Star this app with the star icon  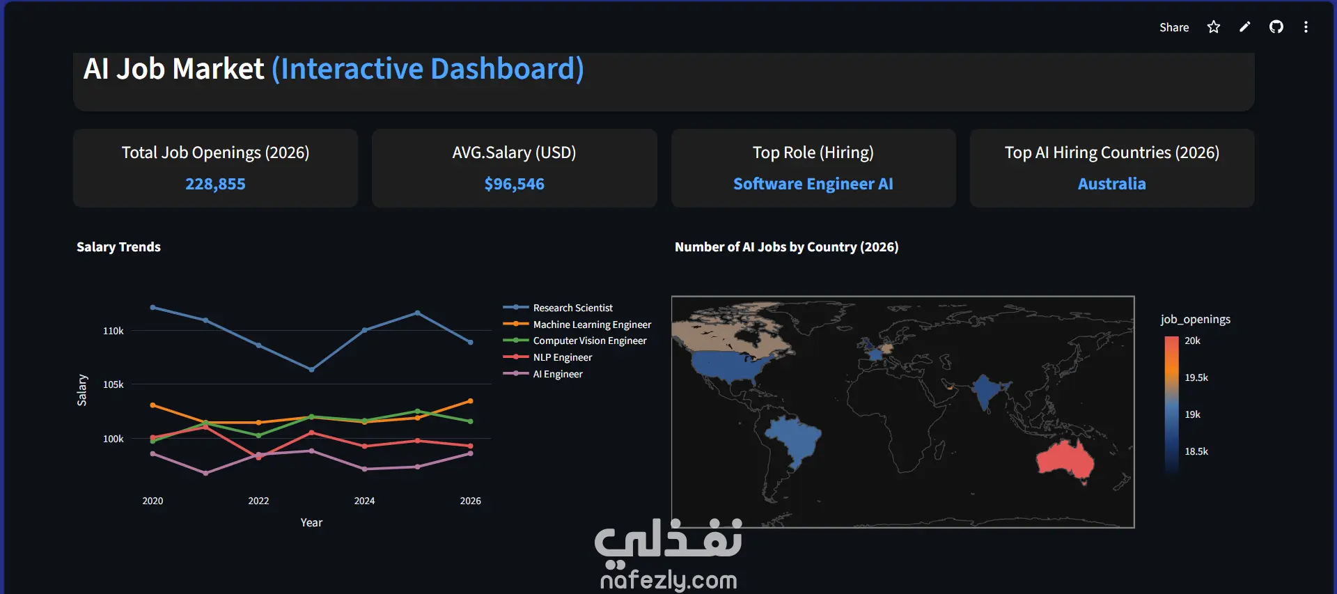pyautogui.click(x=1214, y=27)
